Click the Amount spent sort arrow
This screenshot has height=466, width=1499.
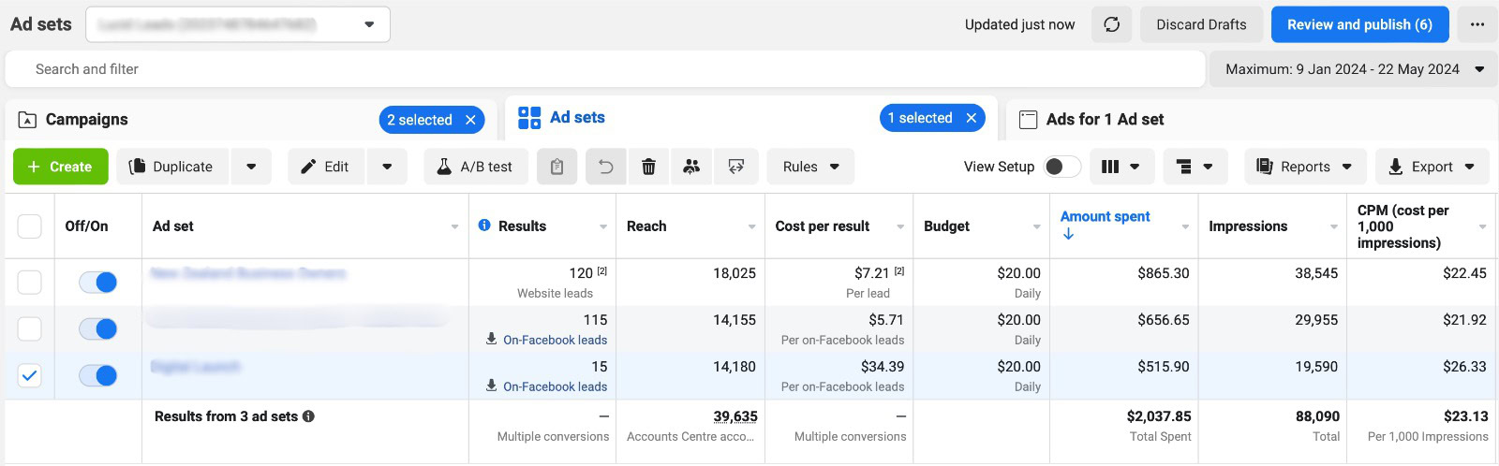[1068, 234]
